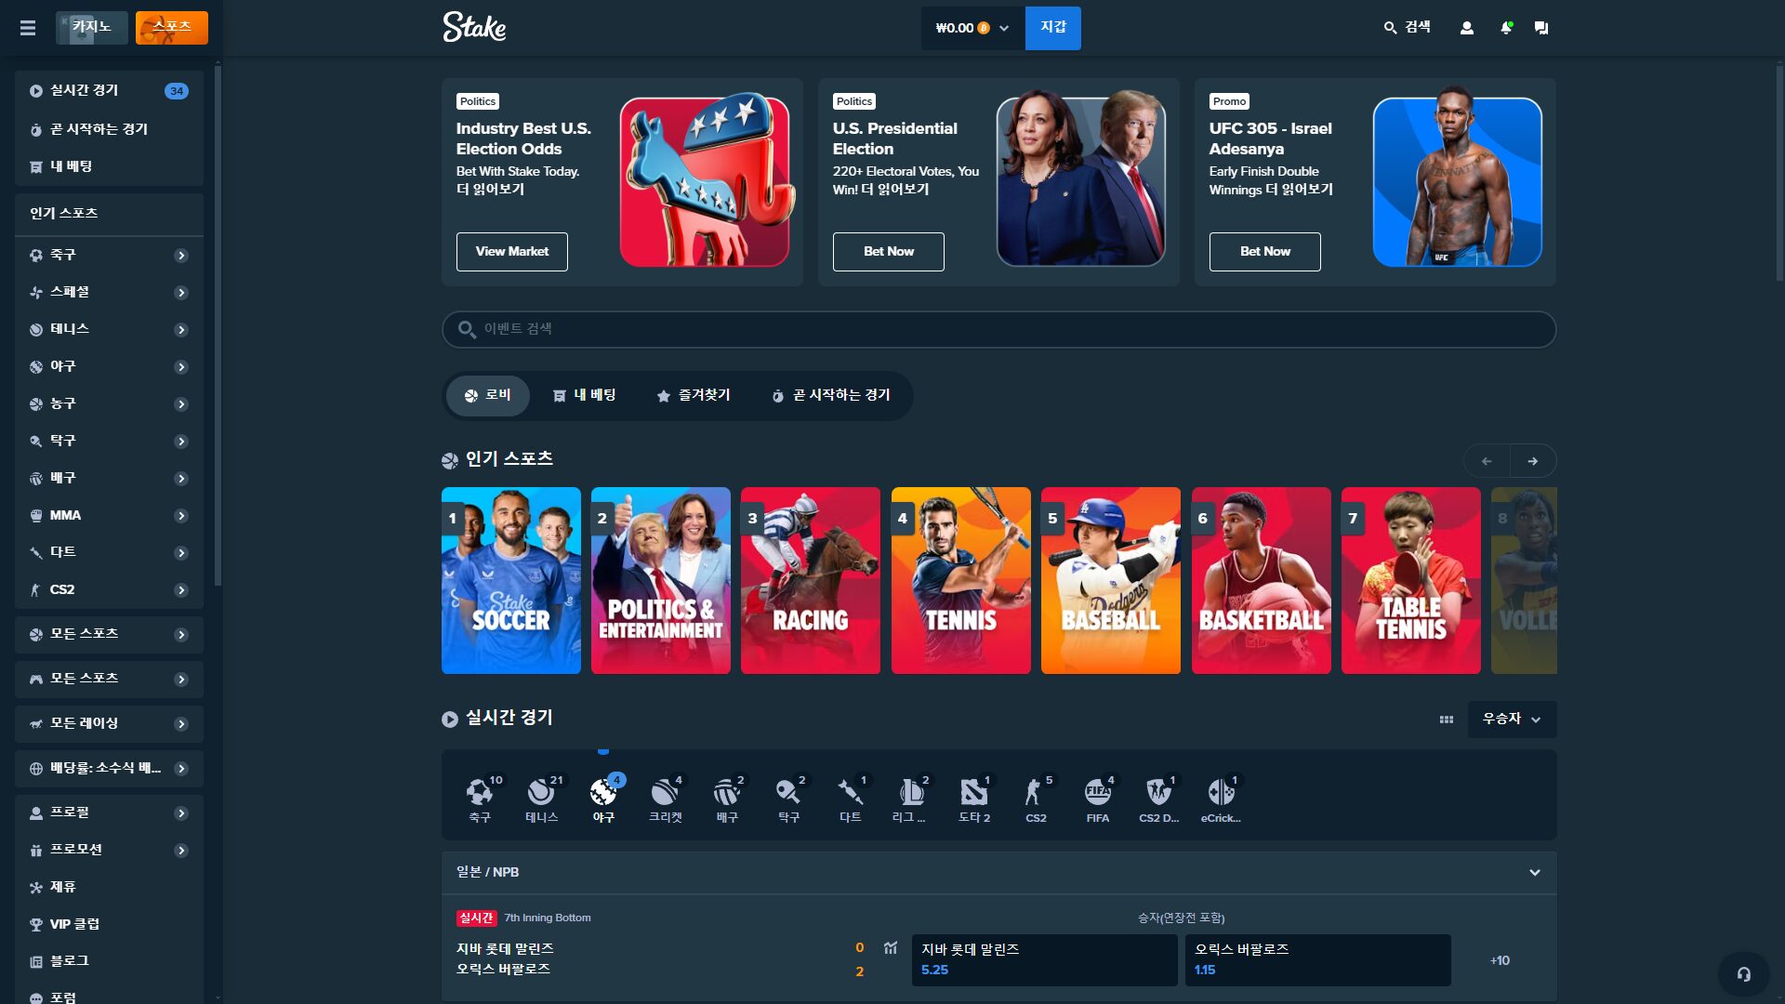Open VIP 클럽 in the sidebar
The width and height of the screenshot is (1785, 1004).
(x=110, y=924)
